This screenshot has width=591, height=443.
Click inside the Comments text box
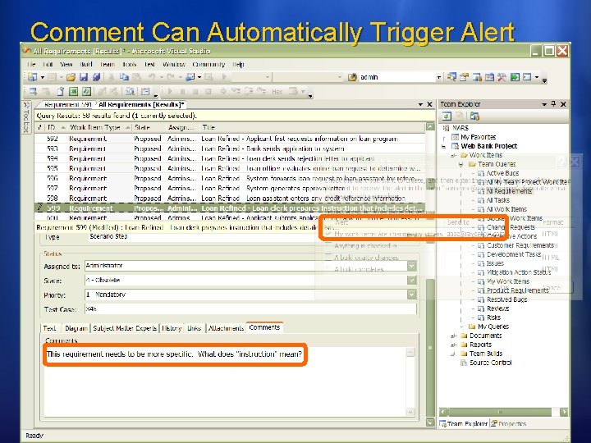click(226, 381)
